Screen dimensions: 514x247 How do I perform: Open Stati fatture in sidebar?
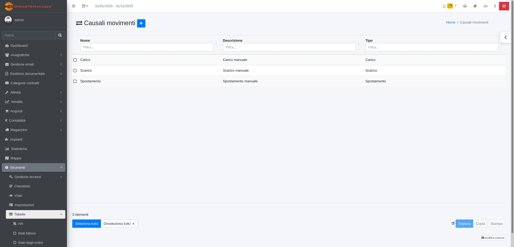point(27,233)
